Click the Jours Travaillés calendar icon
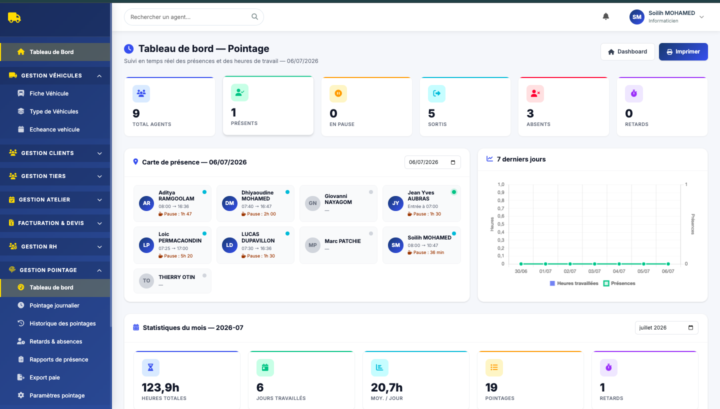 265,367
